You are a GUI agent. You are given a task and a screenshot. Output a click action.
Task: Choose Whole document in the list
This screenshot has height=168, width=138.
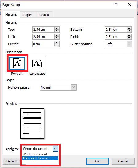40,154
